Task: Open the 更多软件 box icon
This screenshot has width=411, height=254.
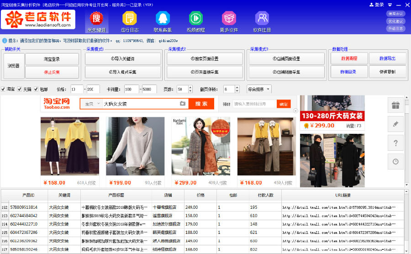Action: pos(229,18)
